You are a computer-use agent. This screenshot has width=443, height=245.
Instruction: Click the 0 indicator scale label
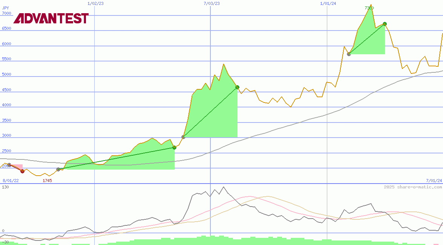coord(3,231)
